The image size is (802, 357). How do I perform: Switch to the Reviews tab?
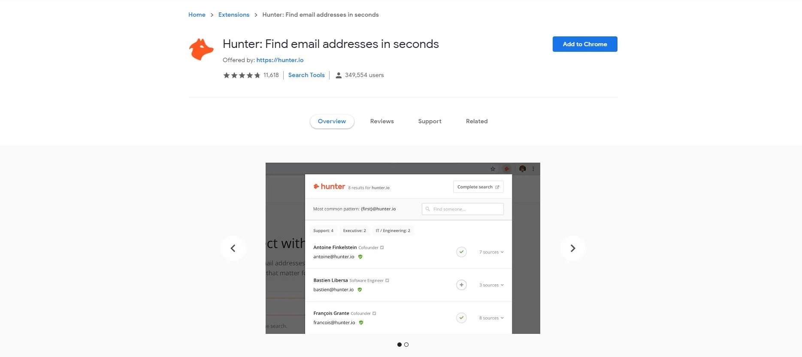(x=382, y=121)
